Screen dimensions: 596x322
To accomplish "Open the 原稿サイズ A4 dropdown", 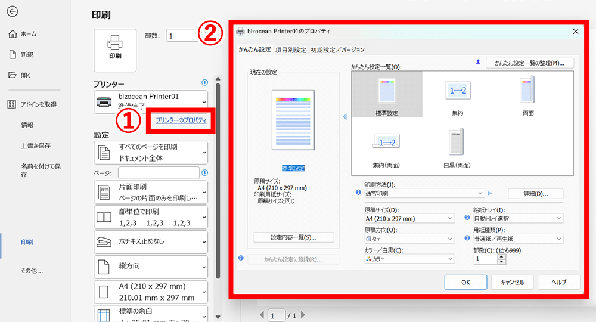I will 409,219.
